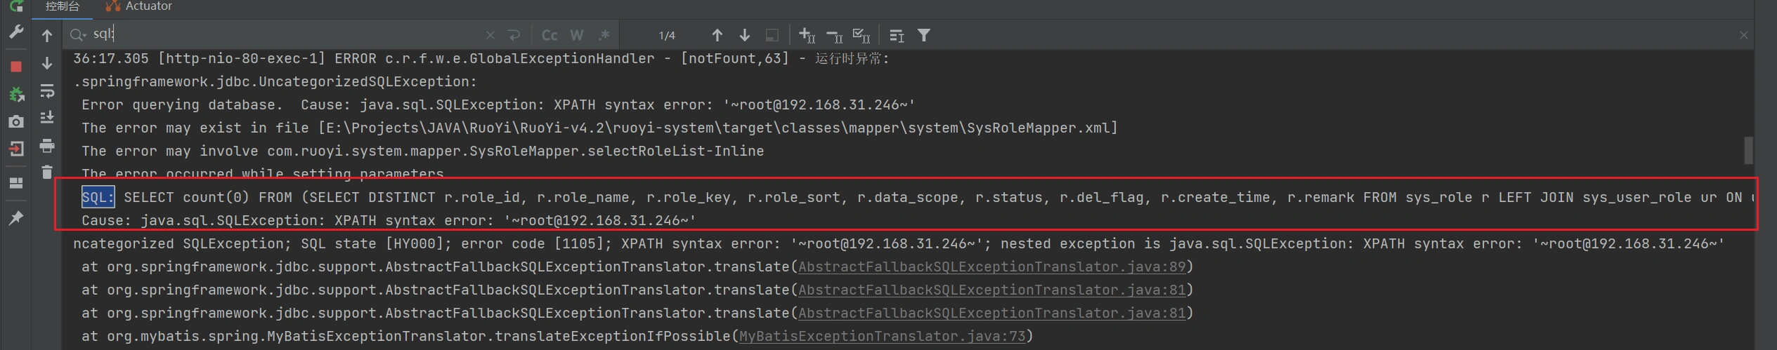The height and width of the screenshot is (350, 1777).
Task: Select the 控制台 console tab
Action: tap(62, 6)
